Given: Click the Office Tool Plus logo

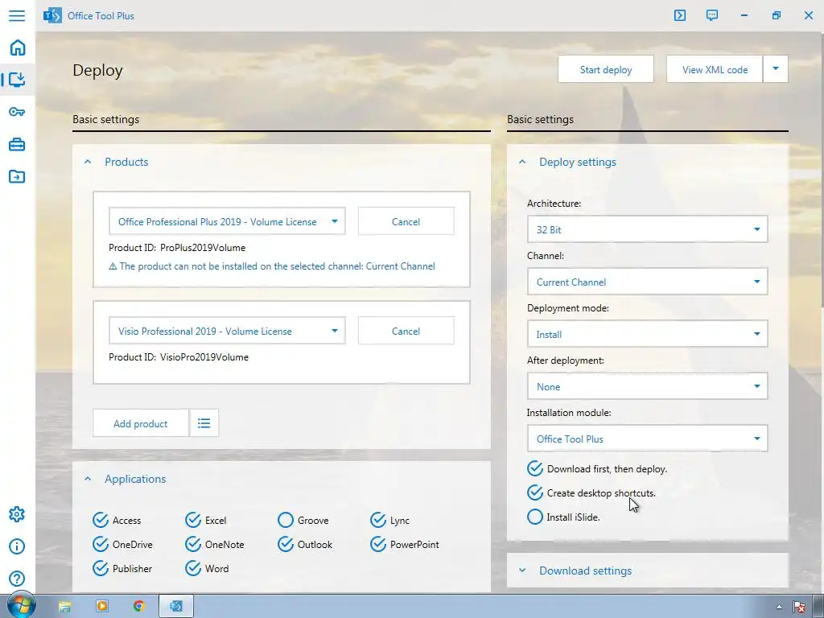Looking at the screenshot, I should point(52,16).
